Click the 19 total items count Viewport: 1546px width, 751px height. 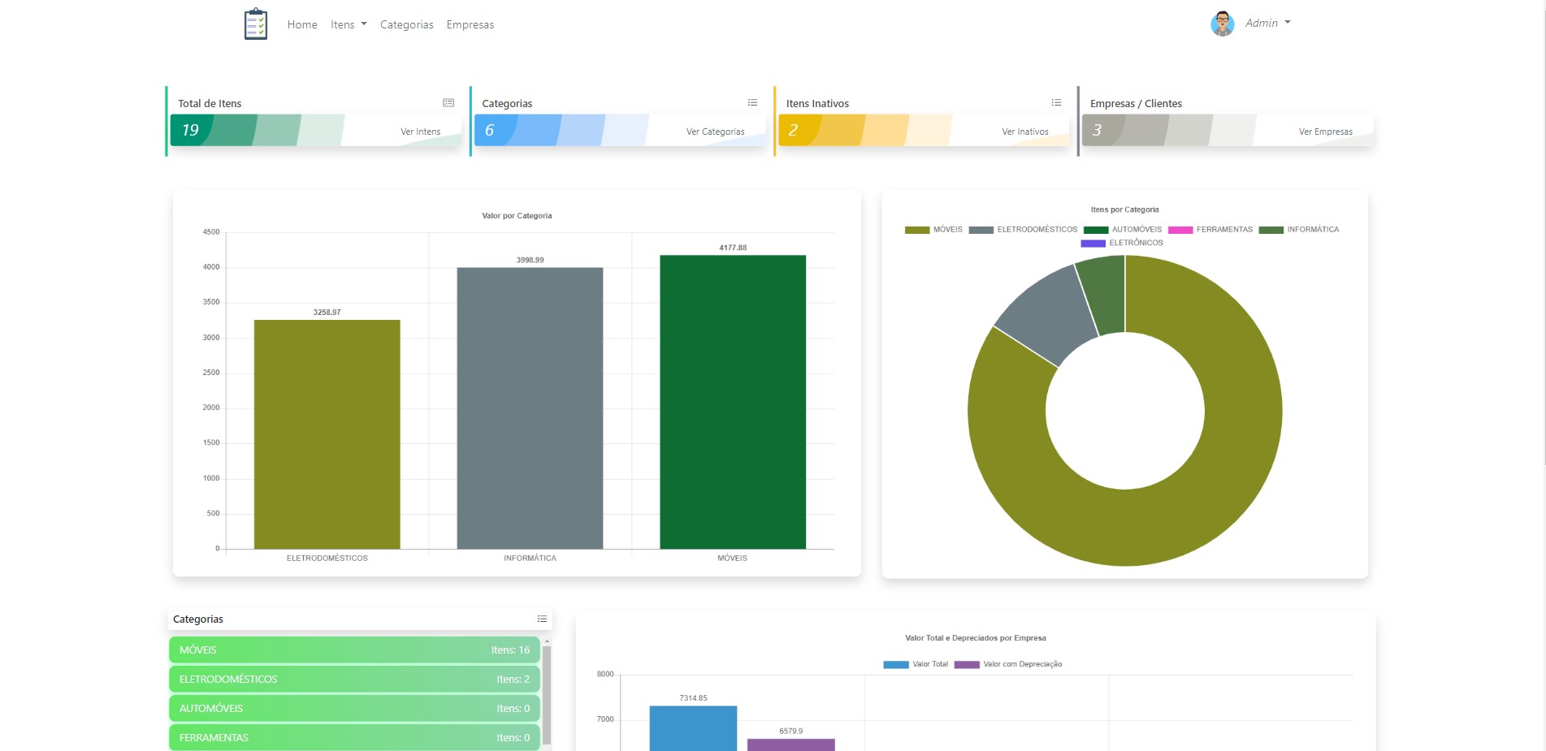[190, 130]
